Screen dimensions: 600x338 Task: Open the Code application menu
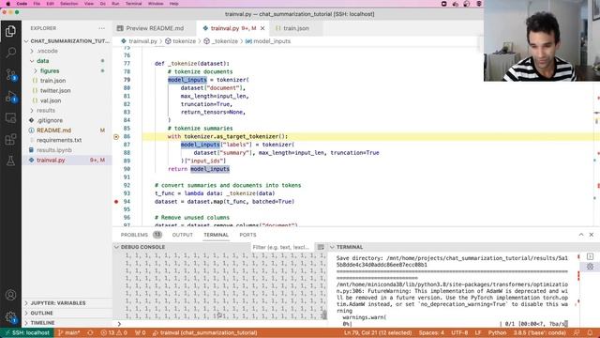pyautogui.click(x=22, y=4)
